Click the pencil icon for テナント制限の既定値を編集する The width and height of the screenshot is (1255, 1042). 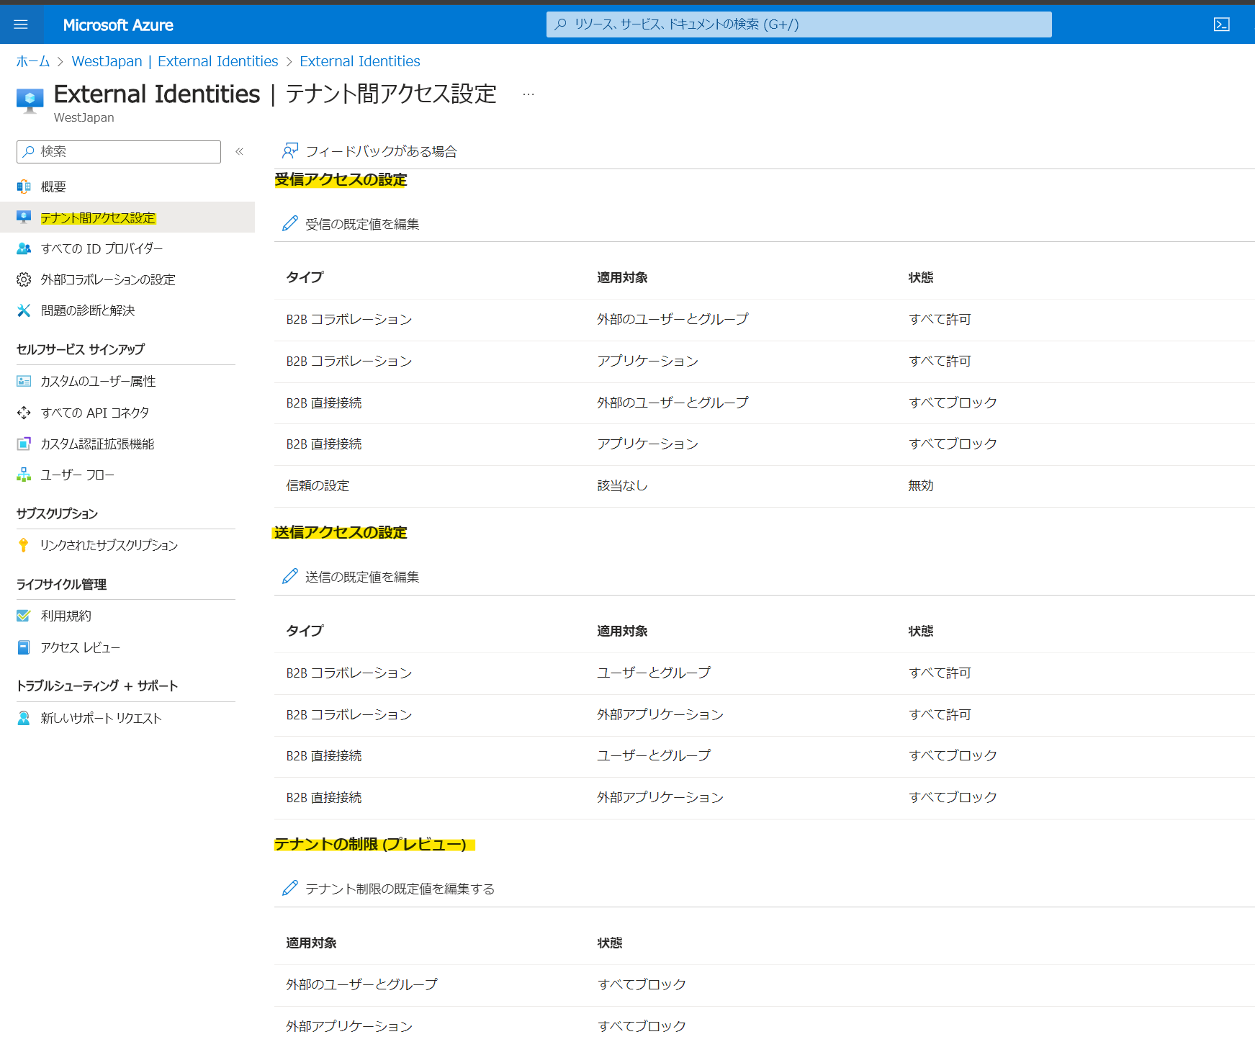tap(290, 889)
